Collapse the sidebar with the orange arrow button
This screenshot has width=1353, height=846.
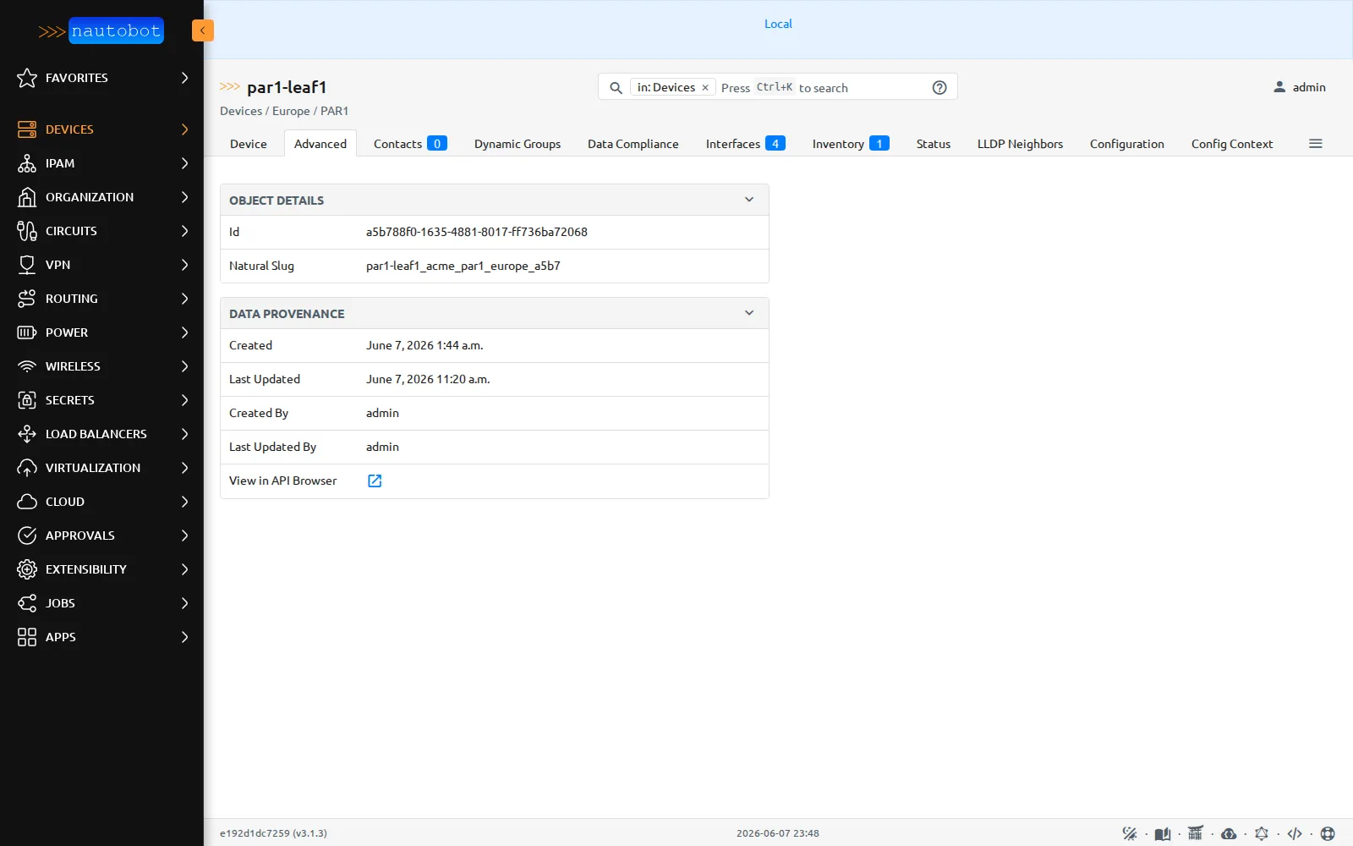click(x=202, y=30)
